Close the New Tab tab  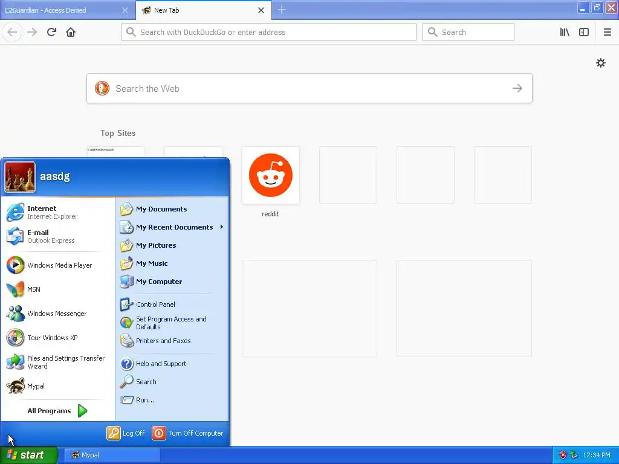[261, 10]
